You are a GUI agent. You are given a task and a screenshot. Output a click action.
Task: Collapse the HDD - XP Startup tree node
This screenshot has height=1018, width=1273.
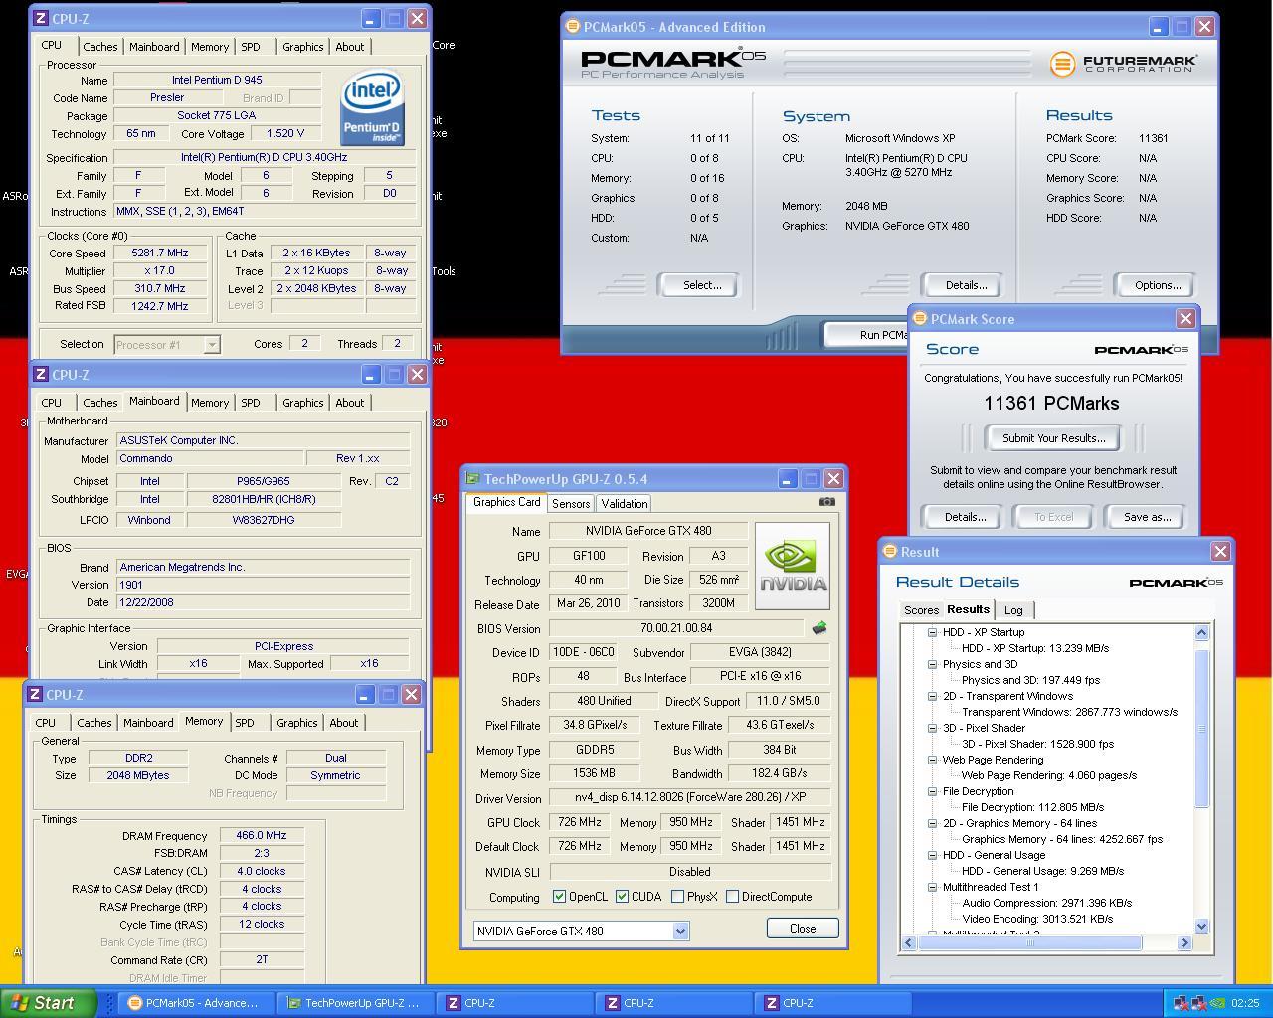932,632
